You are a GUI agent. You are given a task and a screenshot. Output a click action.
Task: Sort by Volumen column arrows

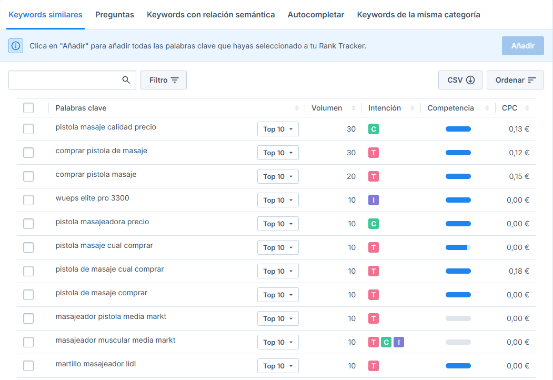click(354, 108)
